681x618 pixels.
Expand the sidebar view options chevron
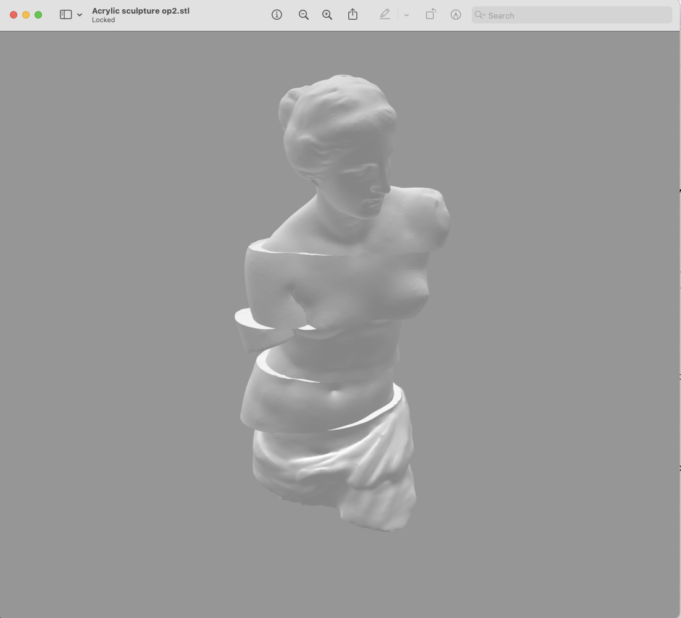[x=80, y=15]
